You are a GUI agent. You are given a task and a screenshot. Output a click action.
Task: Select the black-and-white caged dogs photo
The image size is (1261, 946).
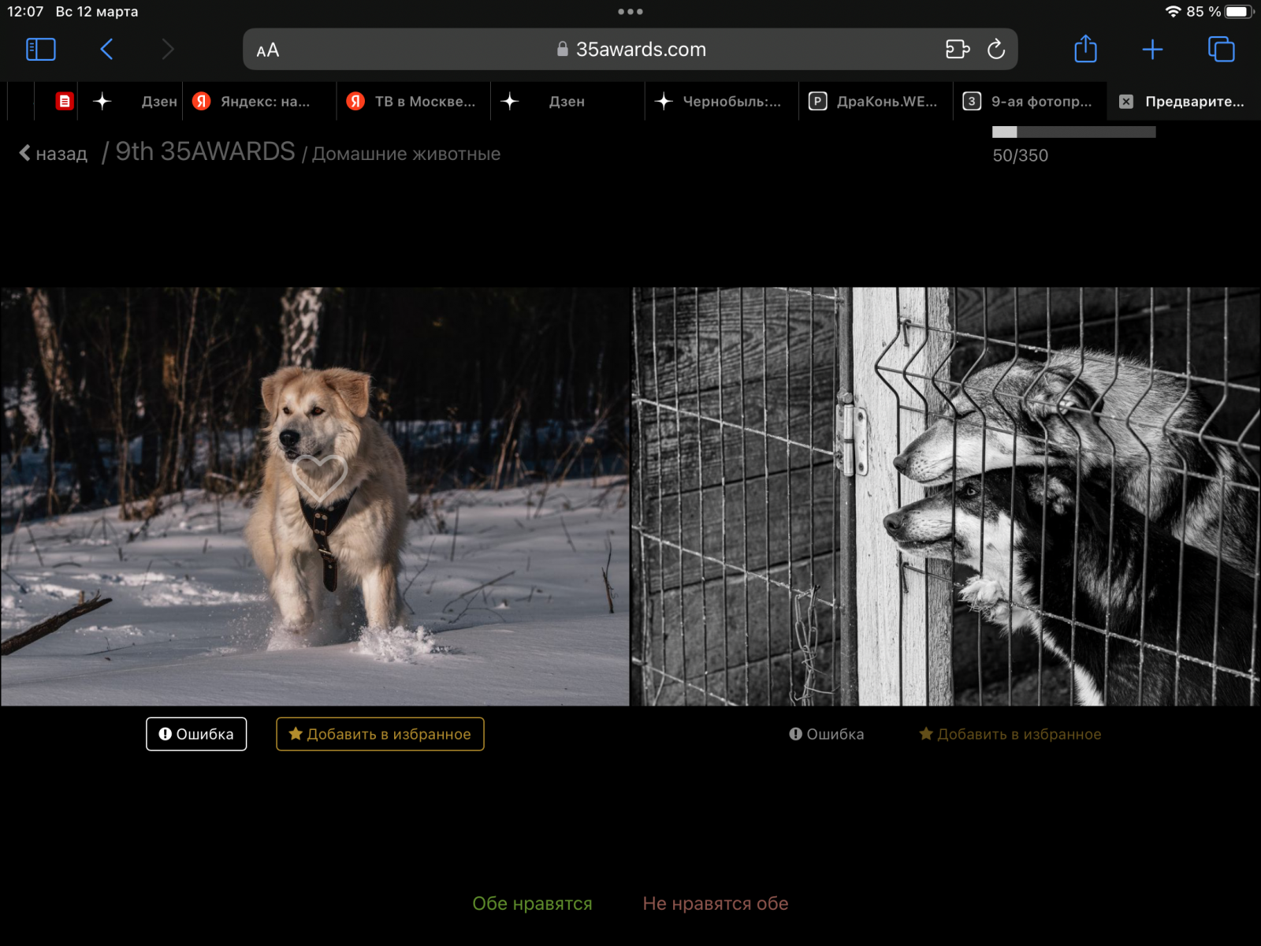tap(945, 496)
